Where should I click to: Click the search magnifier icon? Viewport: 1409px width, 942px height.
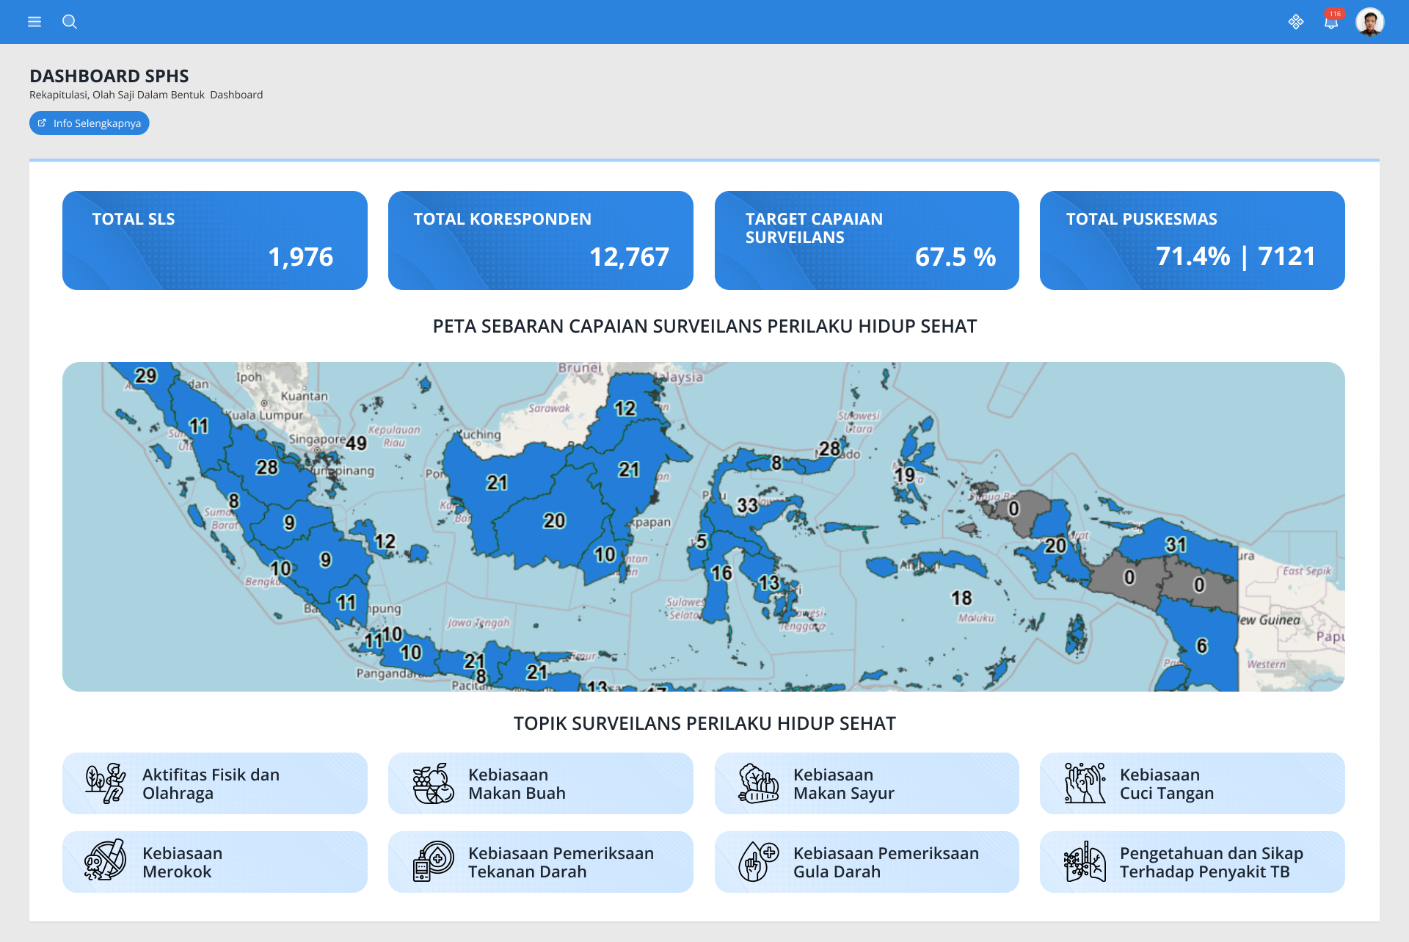point(70,22)
